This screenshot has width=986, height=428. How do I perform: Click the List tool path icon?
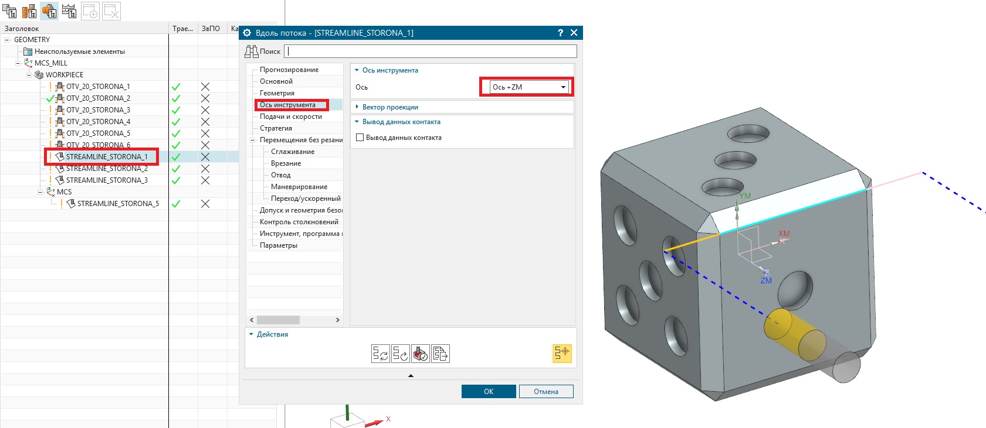[x=441, y=354]
